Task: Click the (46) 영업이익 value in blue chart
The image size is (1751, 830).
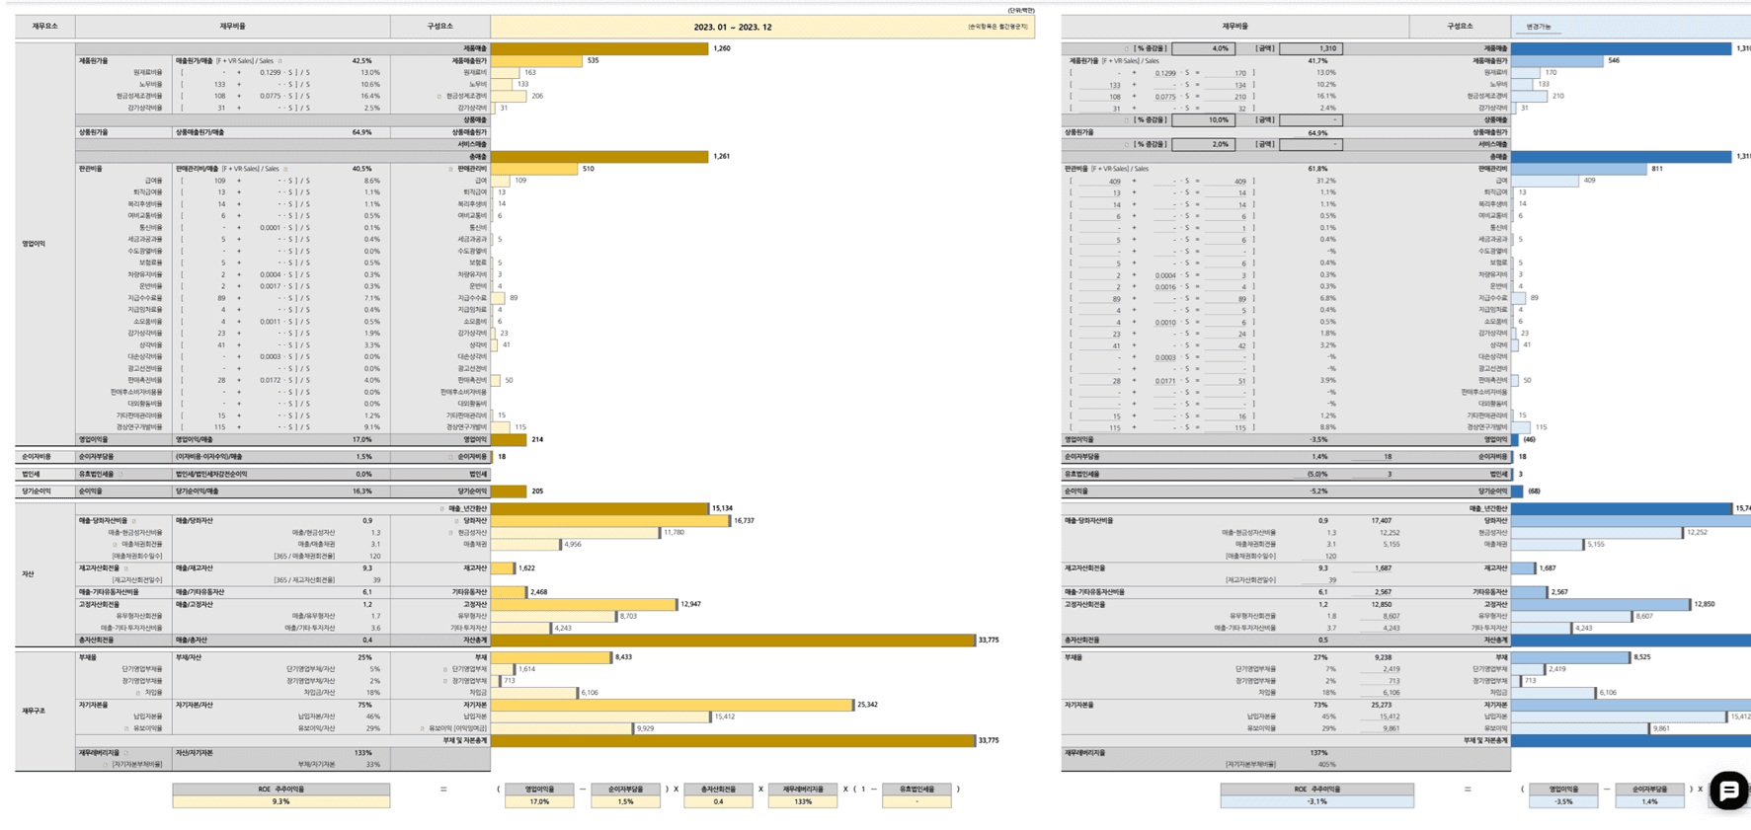Action: pyautogui.click(x=1529, y=440)
